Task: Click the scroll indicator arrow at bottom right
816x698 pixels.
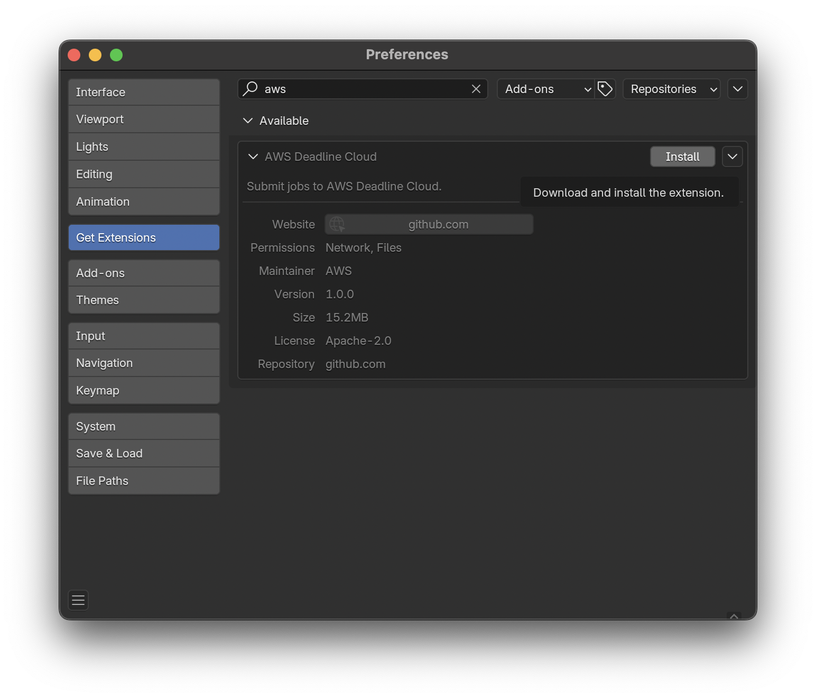Action: [734, 616]
